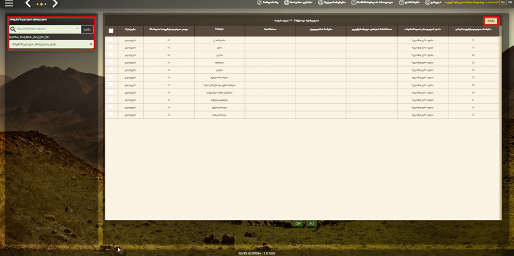Click the cell showing 32

tap(473, 78)
